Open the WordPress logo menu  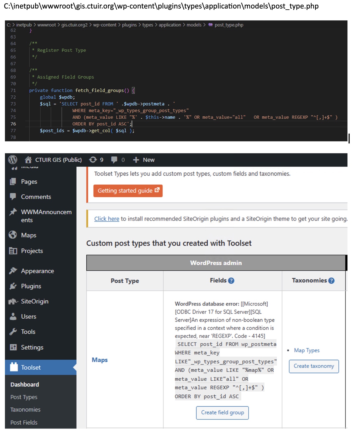[13, 160]
